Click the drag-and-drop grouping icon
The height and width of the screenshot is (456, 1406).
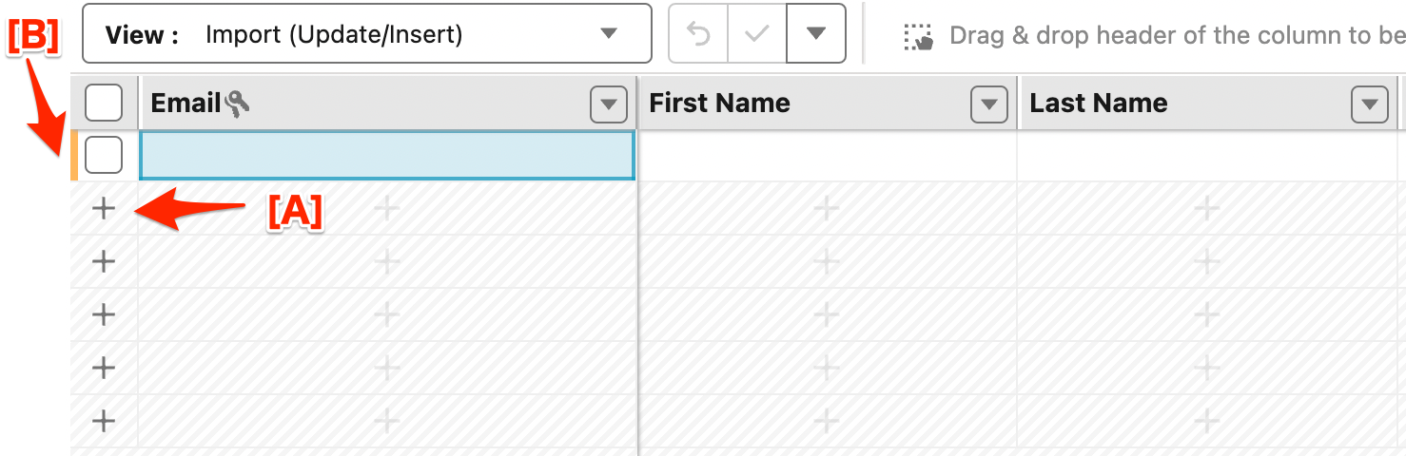point(919,36)
